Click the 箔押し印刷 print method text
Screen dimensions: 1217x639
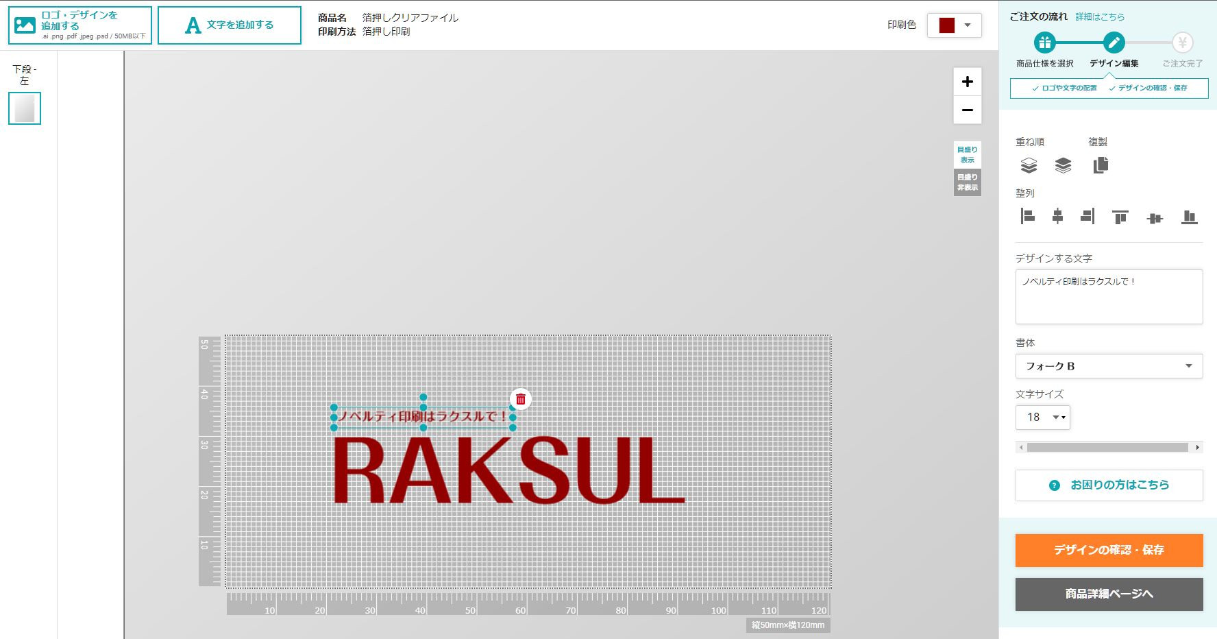pos(386,32)
